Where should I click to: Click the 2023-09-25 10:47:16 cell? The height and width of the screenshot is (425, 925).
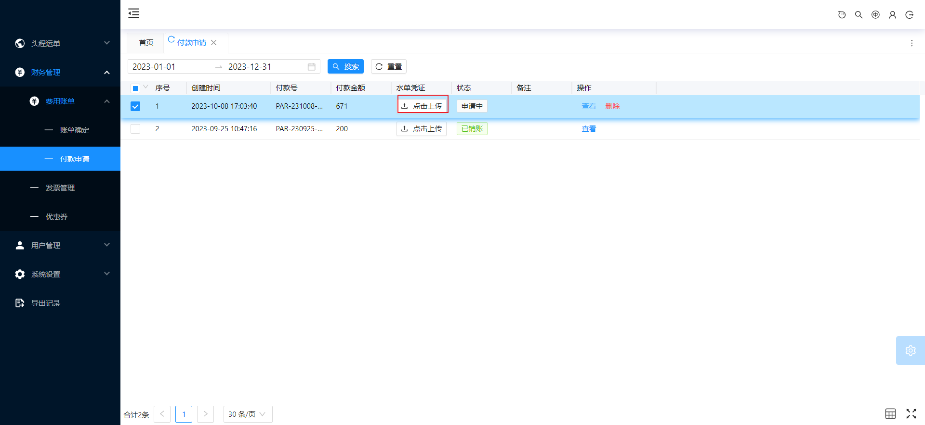[x=224, y=129]
